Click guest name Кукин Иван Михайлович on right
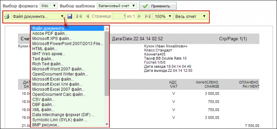Screen dimensions: 277x129 coord(166,46)
